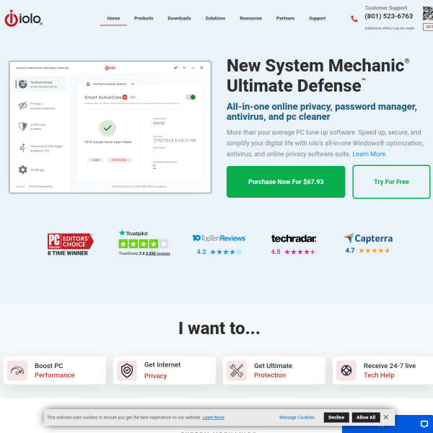433x433 pixels.
Task: Click the Privacy crossed-eye icon in app preview
Action: (x=22, y=105)
